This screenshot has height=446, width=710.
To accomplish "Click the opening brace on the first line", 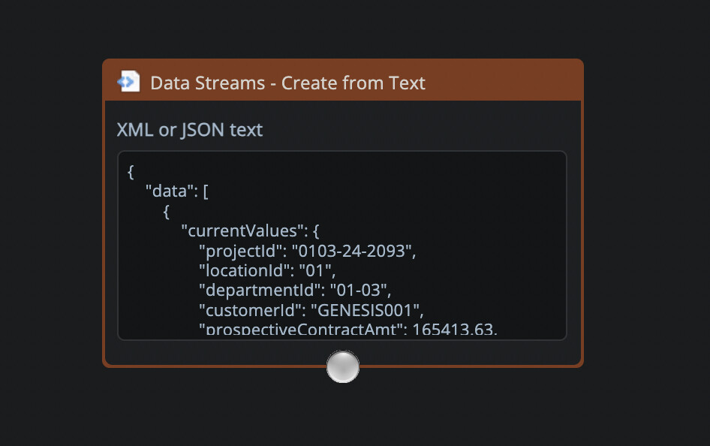I will [x=131, y=172].
